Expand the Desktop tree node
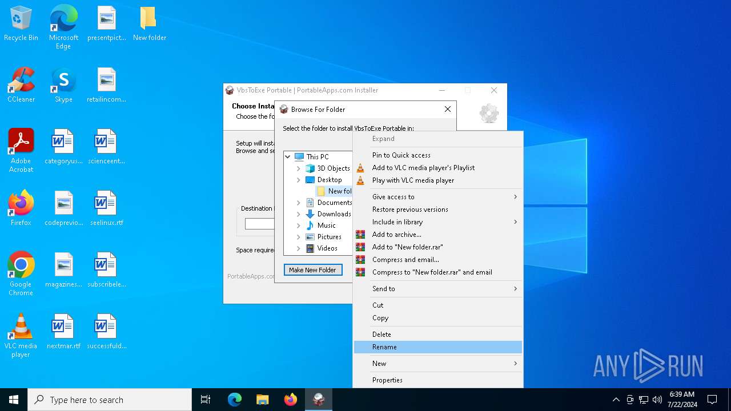 click(298, 179)
